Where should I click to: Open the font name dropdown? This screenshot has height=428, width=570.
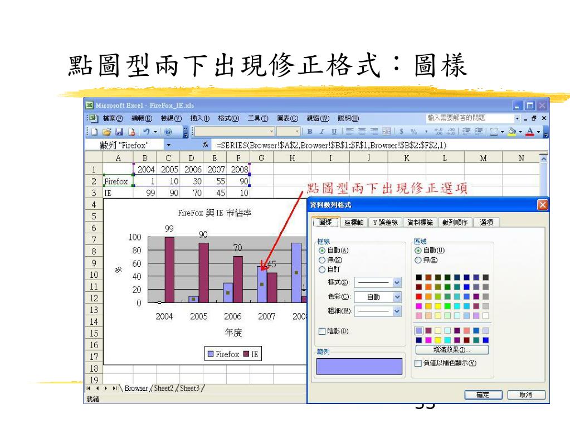pyautogui.click(x=271, y=132)
